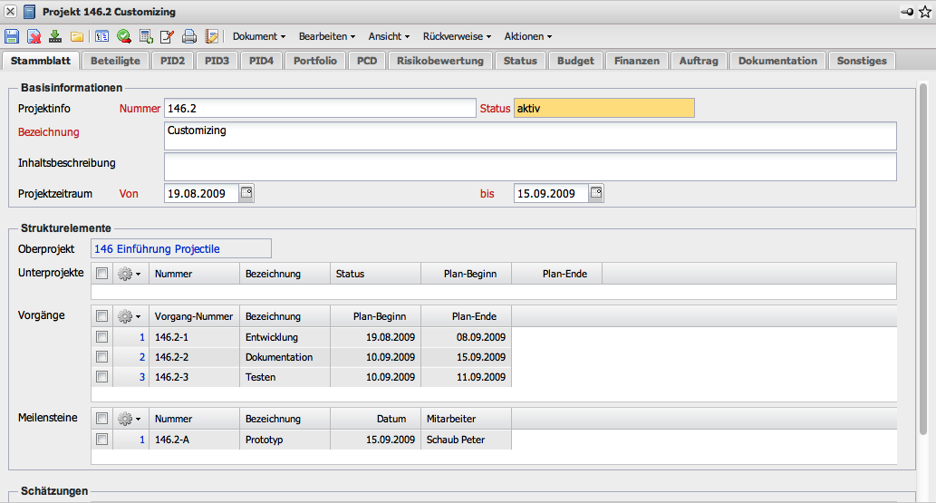Click the green checkmark toolbar icon
This screenshot has height=503, width=936.
click(123, 36)
